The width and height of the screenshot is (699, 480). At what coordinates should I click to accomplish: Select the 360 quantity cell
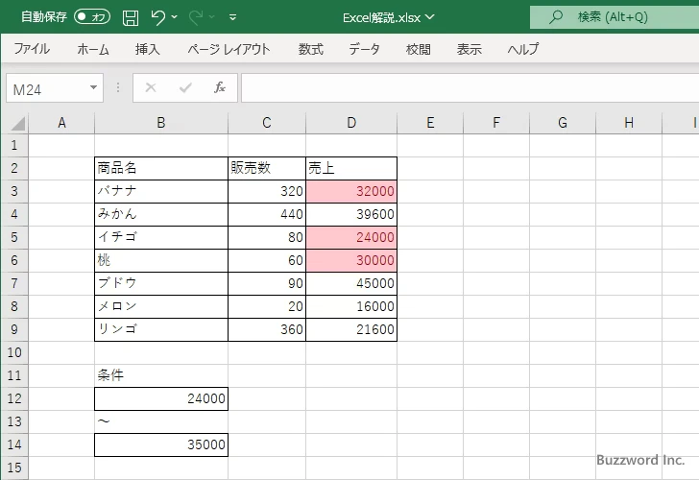click(x=267, y=329)
